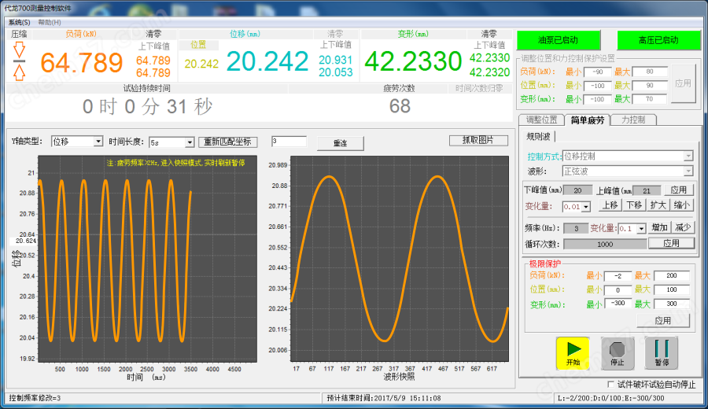708x409 pixels.
Task: Click 应用 in 极限保护 section
Action: (663, 321)
